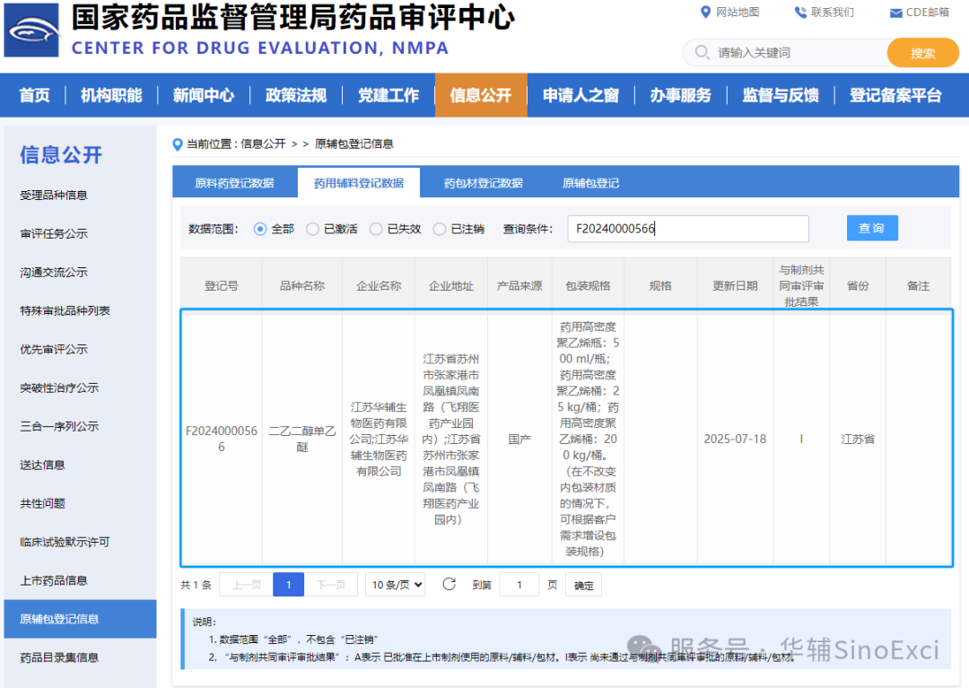Open 三合一序列公示 in sidebar
The height and width of the screenshot is (688, 969).
(x=59, y=426)
